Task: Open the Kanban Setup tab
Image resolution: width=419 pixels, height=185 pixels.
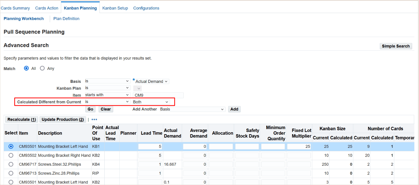Action: point(115,8)
